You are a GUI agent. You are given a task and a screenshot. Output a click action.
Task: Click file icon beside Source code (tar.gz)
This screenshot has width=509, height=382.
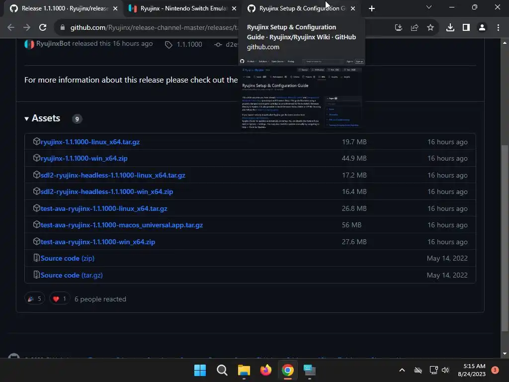(x=37, y=275)
